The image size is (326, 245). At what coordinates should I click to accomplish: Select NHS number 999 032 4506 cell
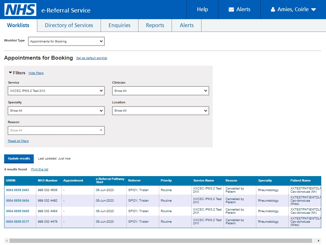49,190
